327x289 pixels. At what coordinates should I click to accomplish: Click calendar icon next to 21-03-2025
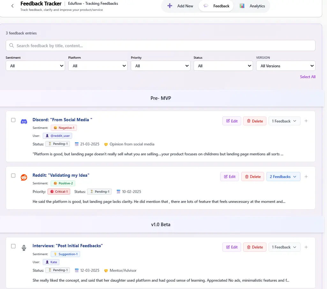(x=77, y=144)
